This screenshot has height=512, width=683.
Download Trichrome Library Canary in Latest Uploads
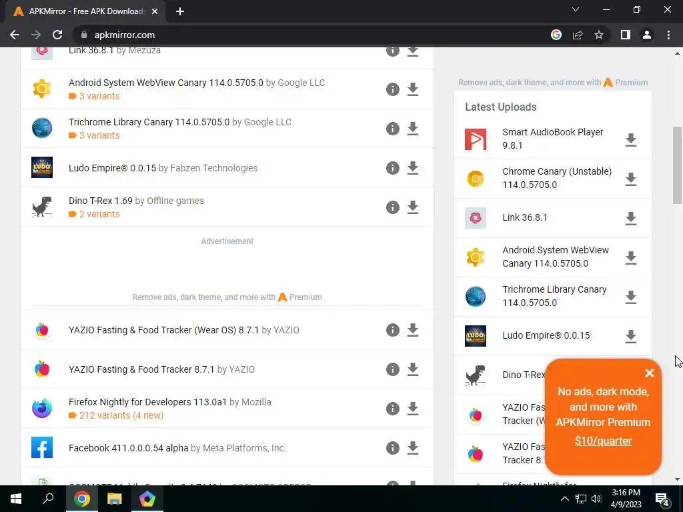631,297
